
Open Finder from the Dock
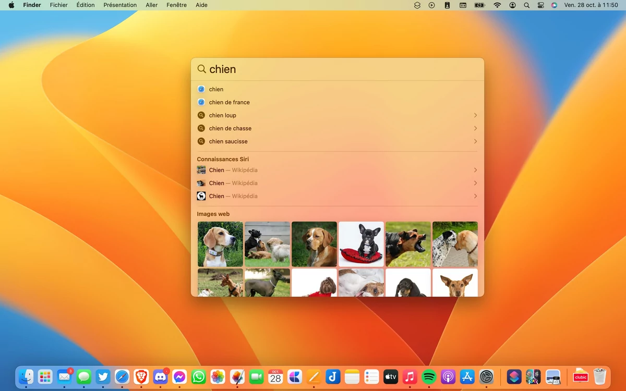tap(26, 376)
